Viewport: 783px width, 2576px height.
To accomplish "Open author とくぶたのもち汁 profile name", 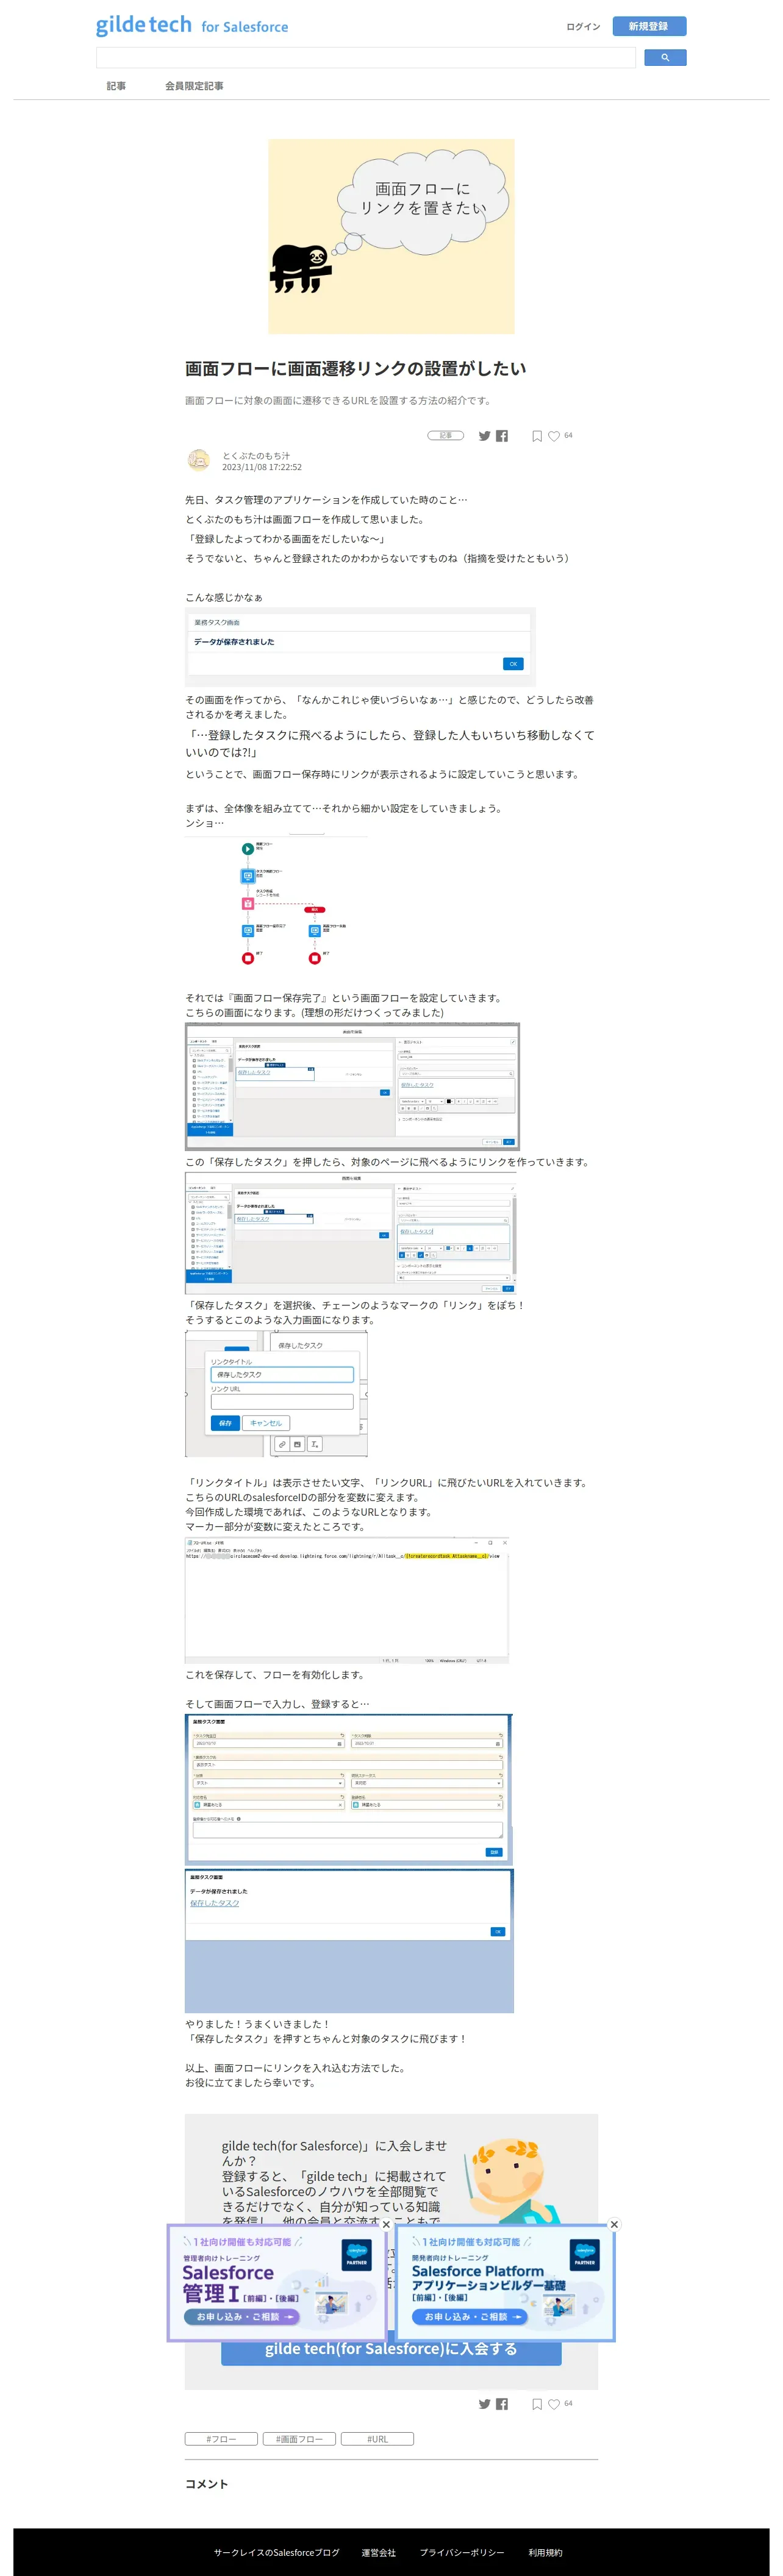I will [256, 455].
